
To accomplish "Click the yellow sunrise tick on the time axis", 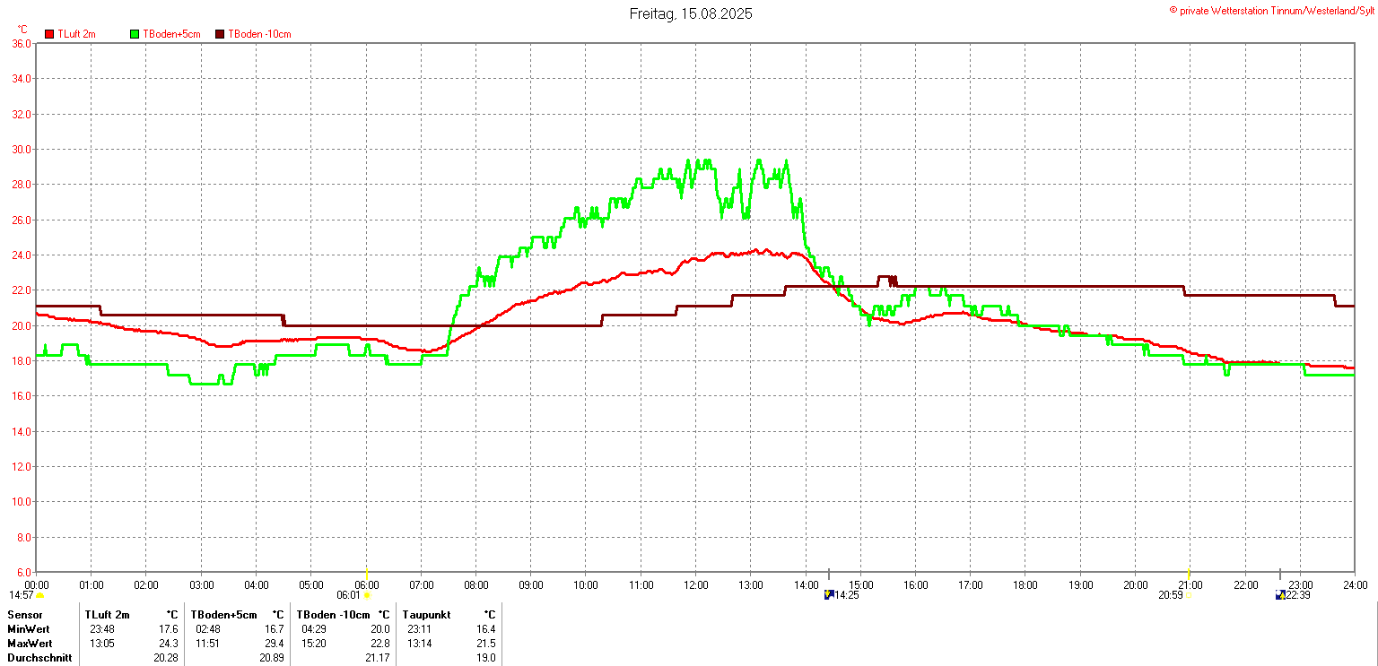I will pyautogui.click(x=366, y=574).
